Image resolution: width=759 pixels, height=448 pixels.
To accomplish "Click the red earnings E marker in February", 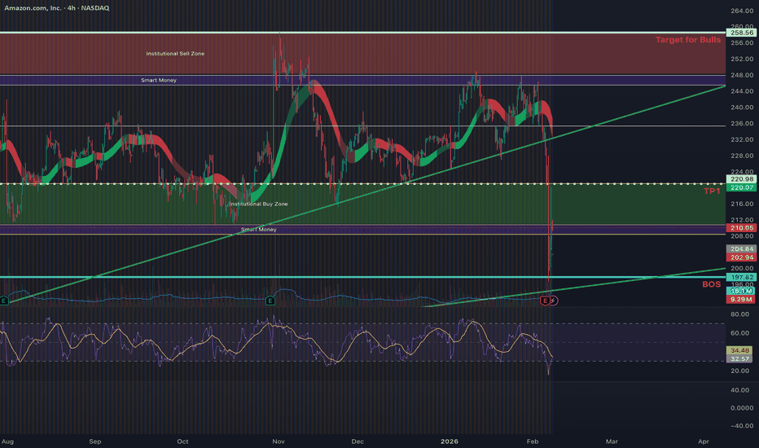I will (545, 301).
